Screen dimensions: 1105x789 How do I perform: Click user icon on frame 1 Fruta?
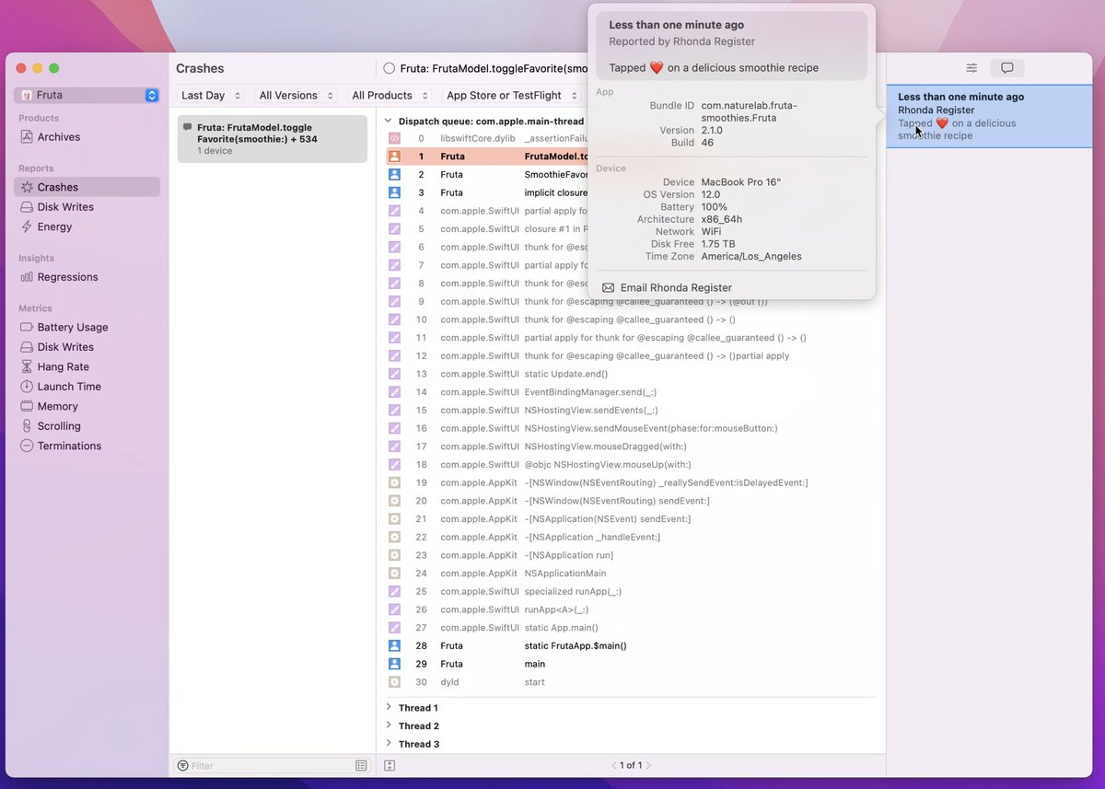point(394,157)
